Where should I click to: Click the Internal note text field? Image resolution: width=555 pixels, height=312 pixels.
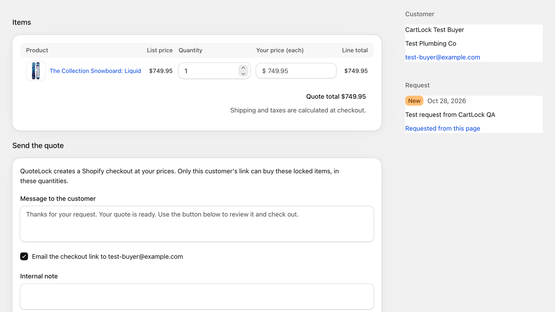point(197,297)
